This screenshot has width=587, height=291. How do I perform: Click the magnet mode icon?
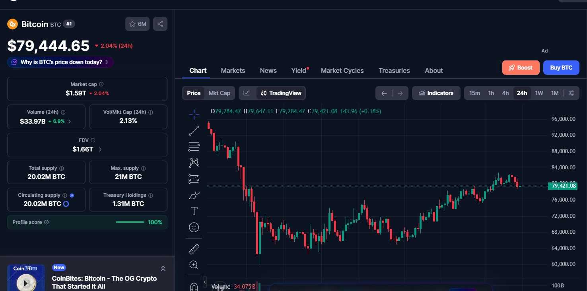pyautogui.click(x=194, y=287)
